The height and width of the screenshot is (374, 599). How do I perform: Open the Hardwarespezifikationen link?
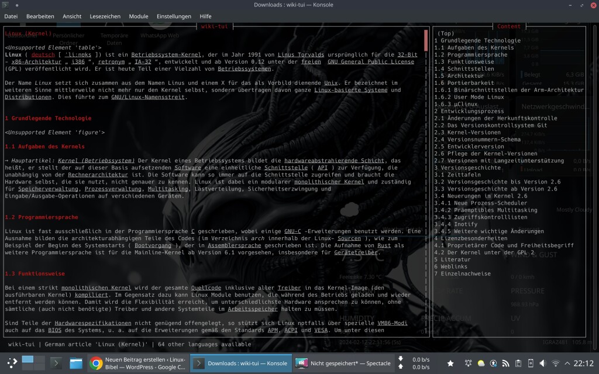coord(93,323)
